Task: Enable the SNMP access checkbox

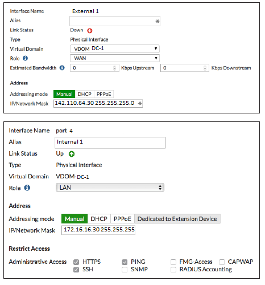Action: [x=125, y=270]
